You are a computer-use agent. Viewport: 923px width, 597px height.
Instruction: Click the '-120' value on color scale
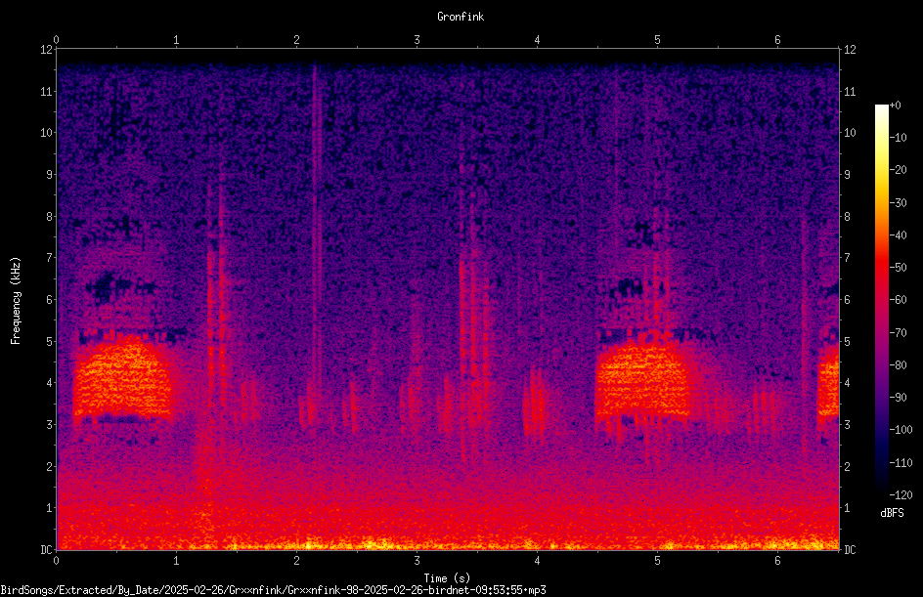[x=901, y=494]
